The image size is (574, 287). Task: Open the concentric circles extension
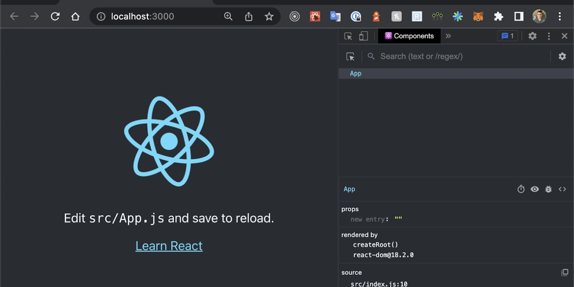coord(294,17)
